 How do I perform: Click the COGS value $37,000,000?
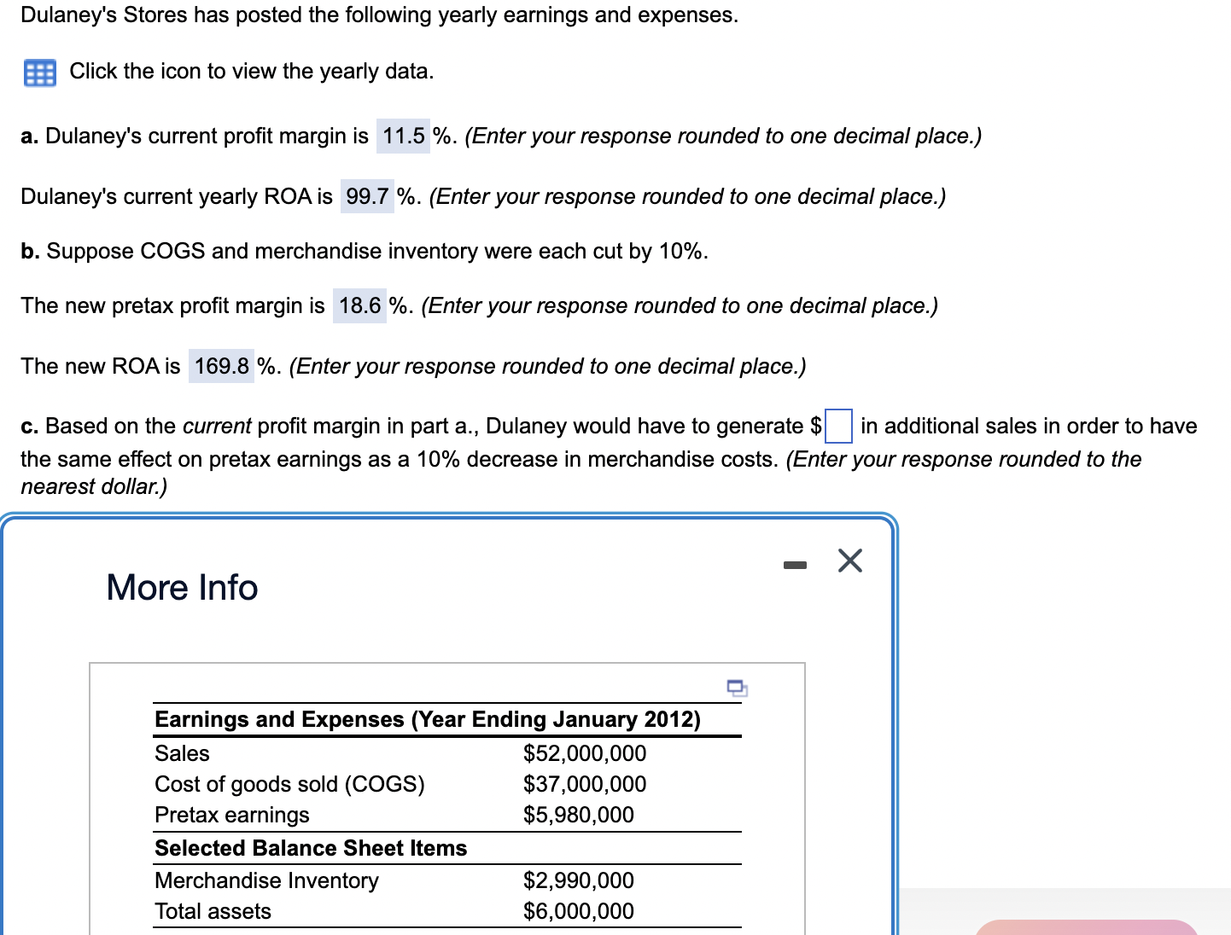tap(585, 784)
